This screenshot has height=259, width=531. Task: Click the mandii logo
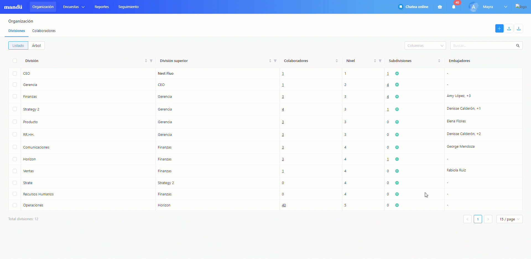click(13, 7)
